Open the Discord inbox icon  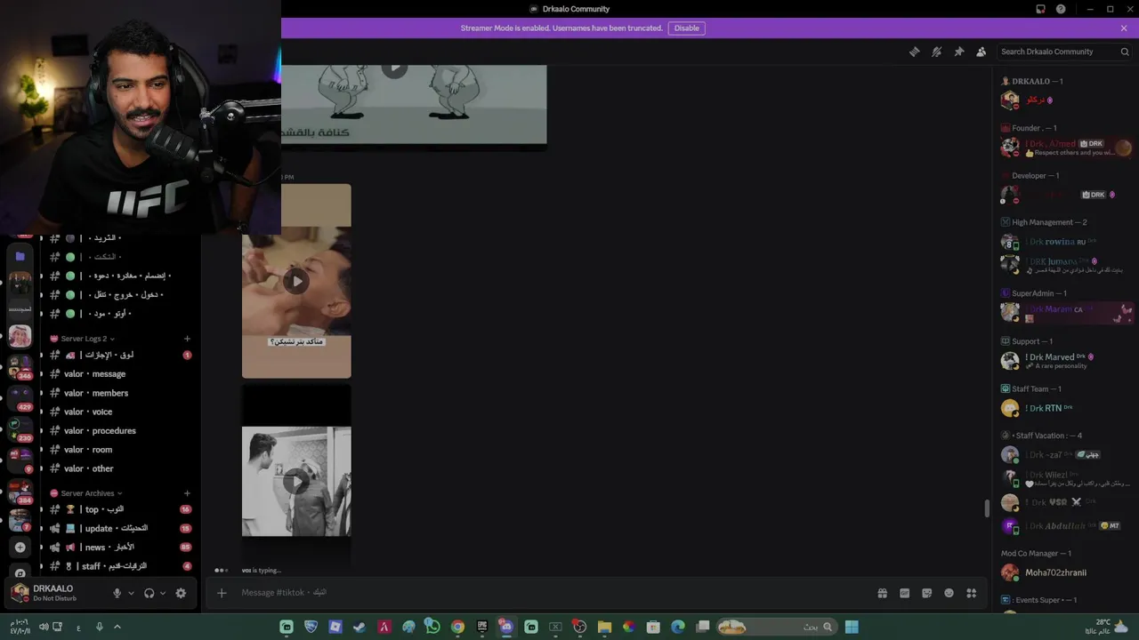pyautogui.click(x=1040, y=9)
